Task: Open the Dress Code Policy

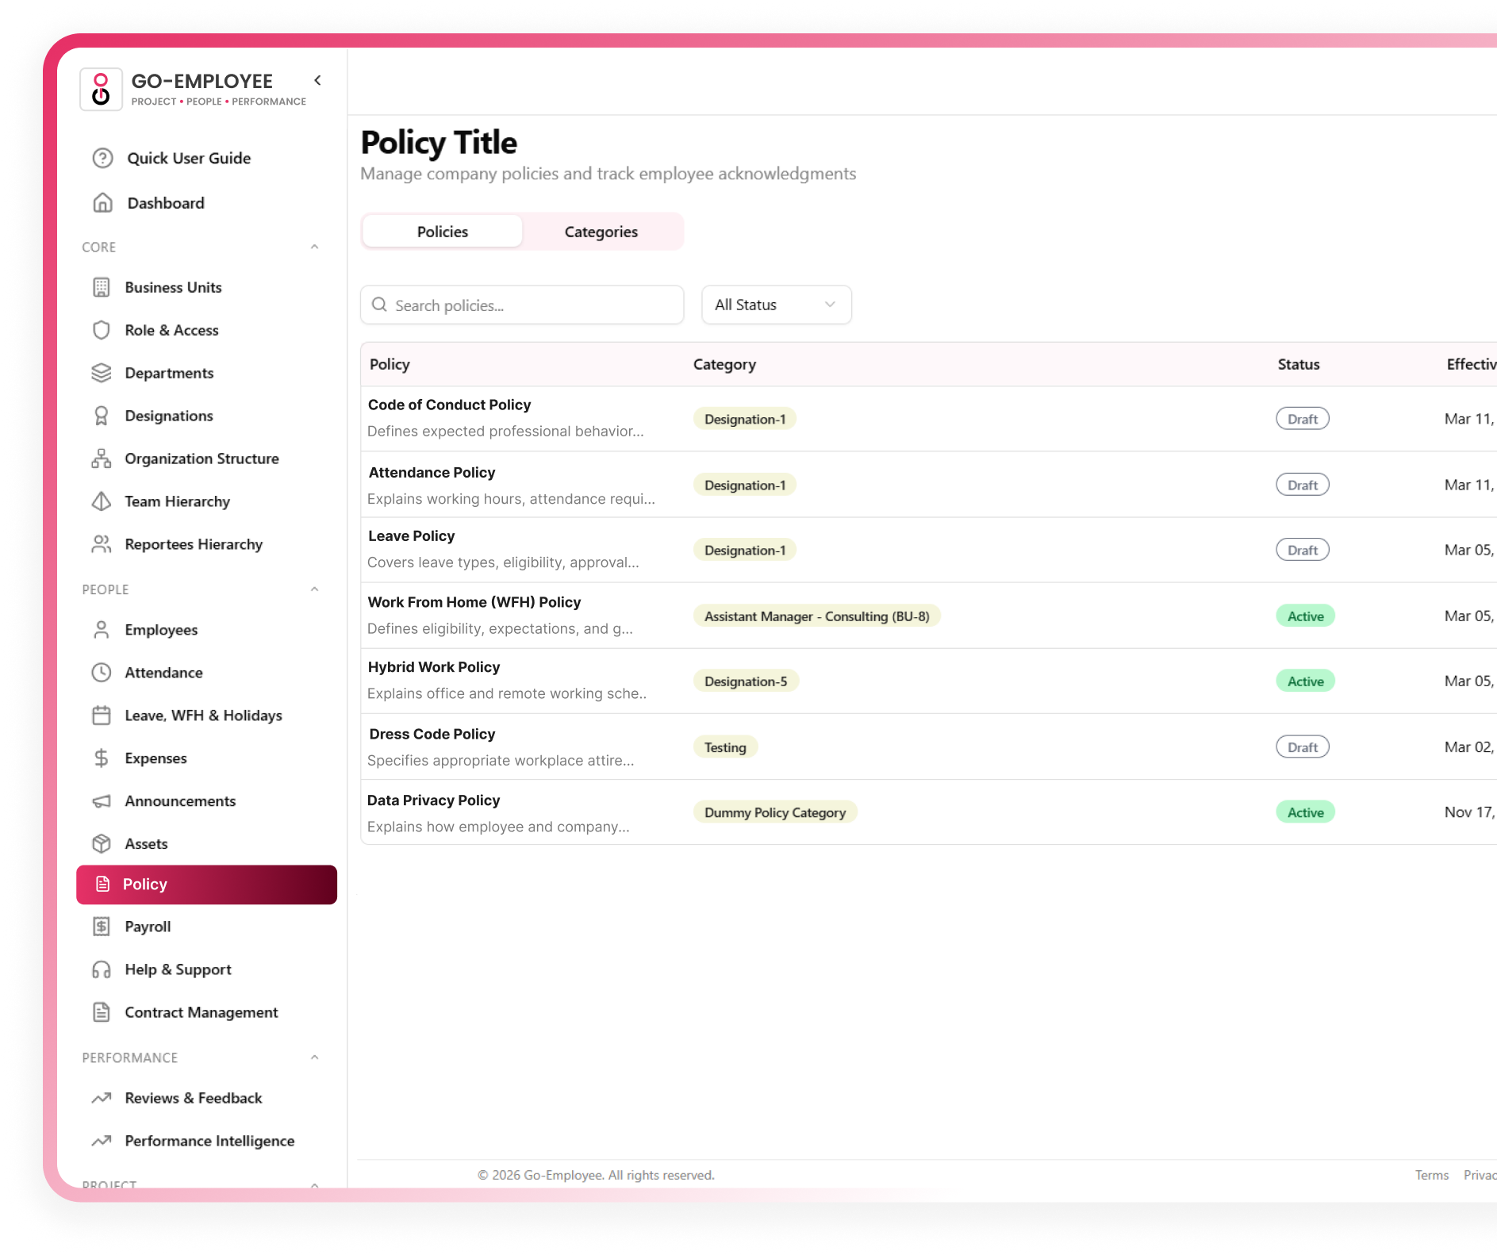Action: pos(432,734)
